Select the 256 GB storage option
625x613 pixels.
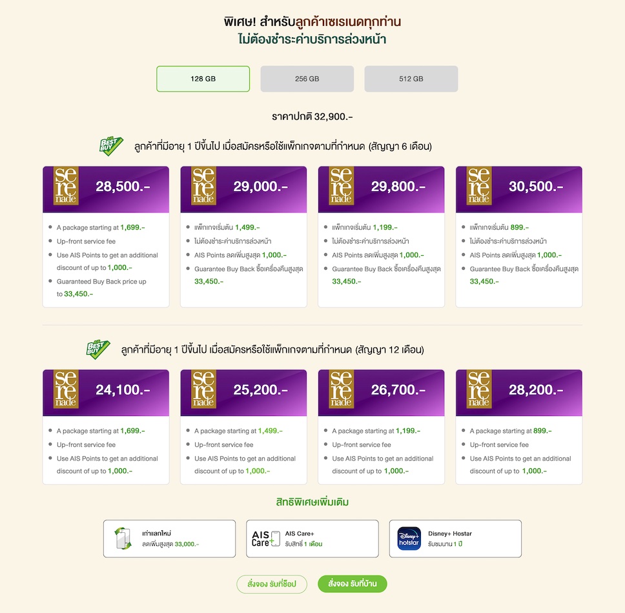pyautogui.click(x=307, y=79)
